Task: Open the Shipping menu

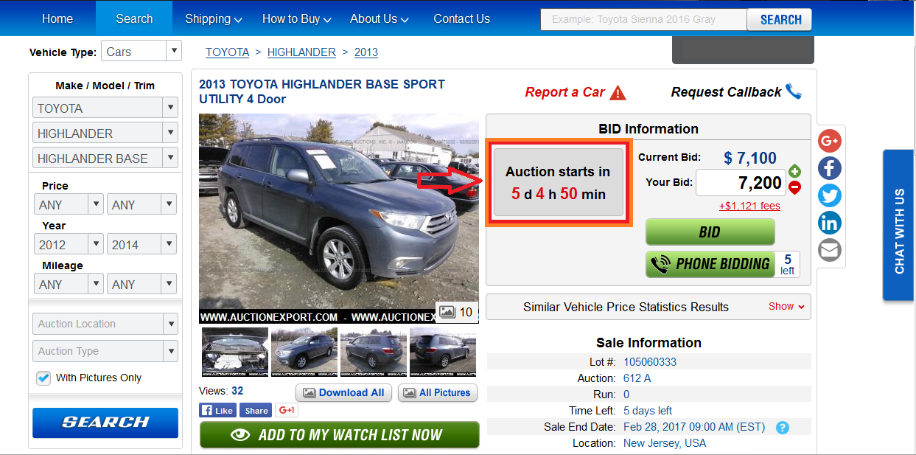Action: [x=214, y=19]
